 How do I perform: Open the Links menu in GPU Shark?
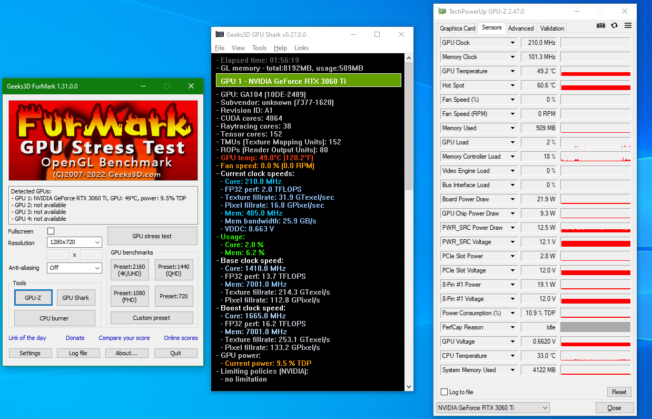[x=301, y=48]
